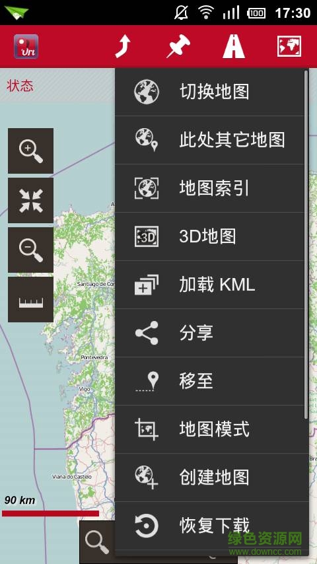Image resolution: width=317 pixels, height=564 pixels.
Task: Open the routes arrow icon in toolbar
Action: pyautogui.click(x=123, y=46)
